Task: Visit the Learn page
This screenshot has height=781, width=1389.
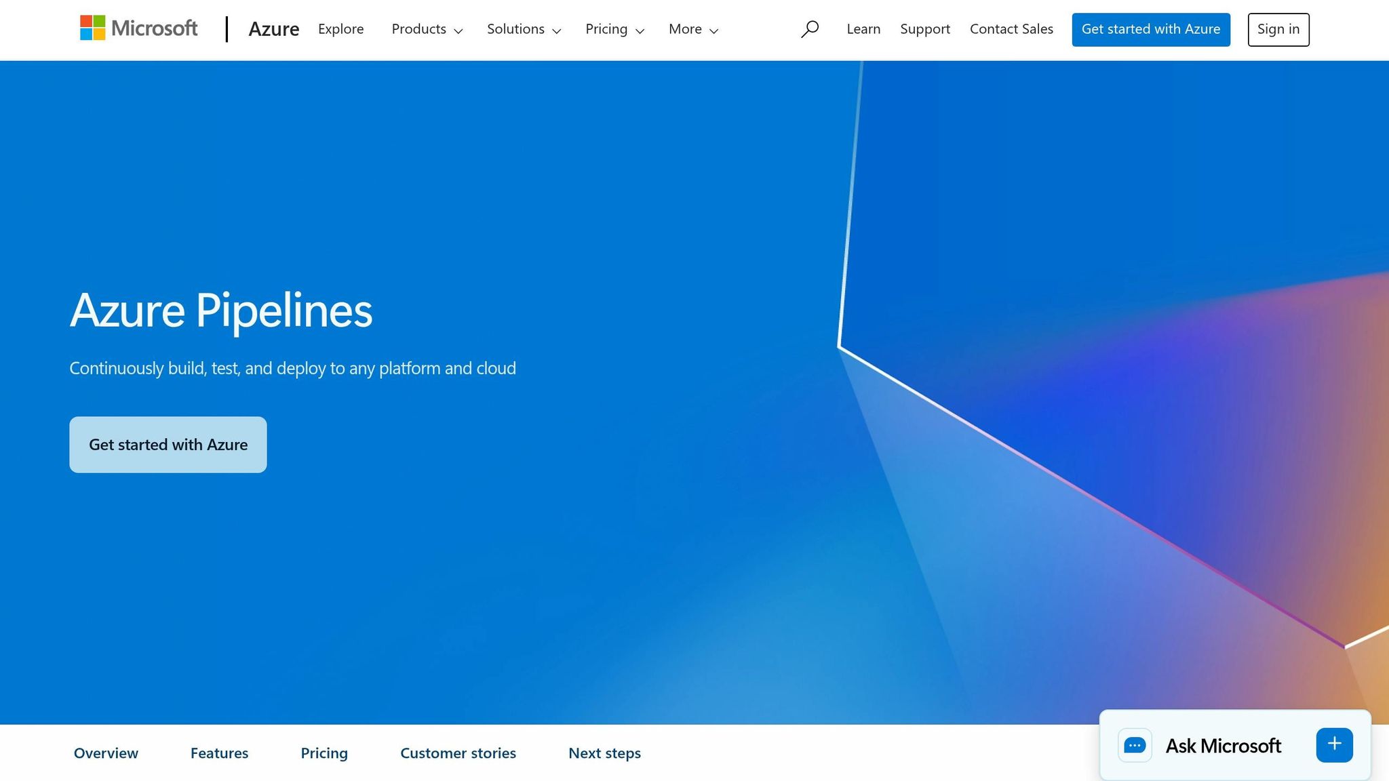Action: (x=863, y=29)
